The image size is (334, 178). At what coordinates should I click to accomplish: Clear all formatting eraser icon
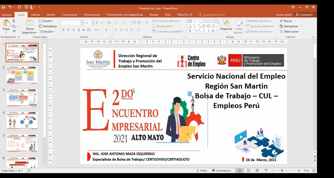coord(109,23)
